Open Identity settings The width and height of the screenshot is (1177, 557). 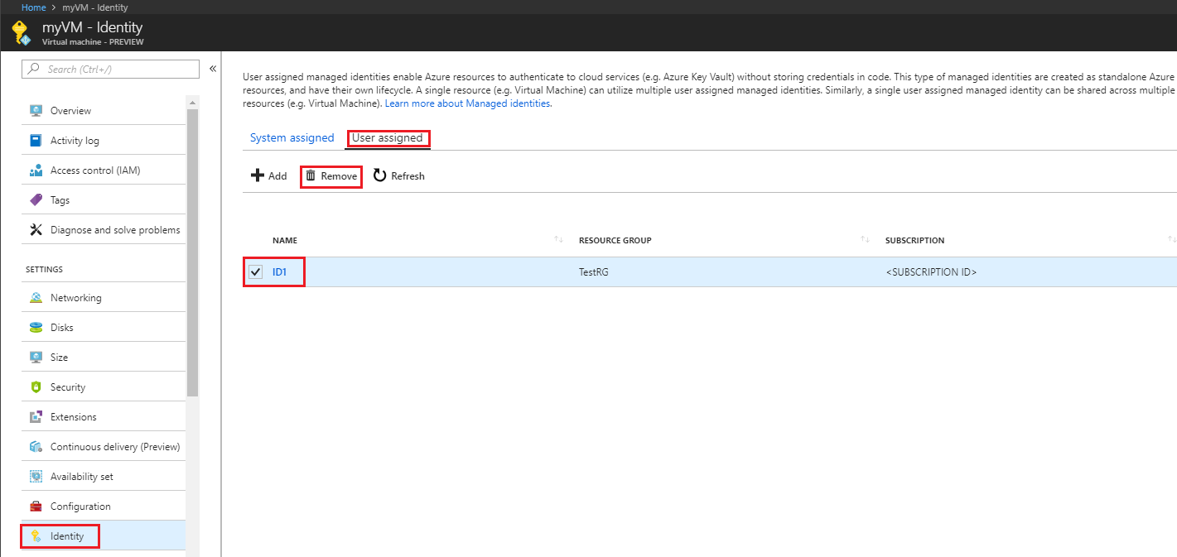coord(104,536)
